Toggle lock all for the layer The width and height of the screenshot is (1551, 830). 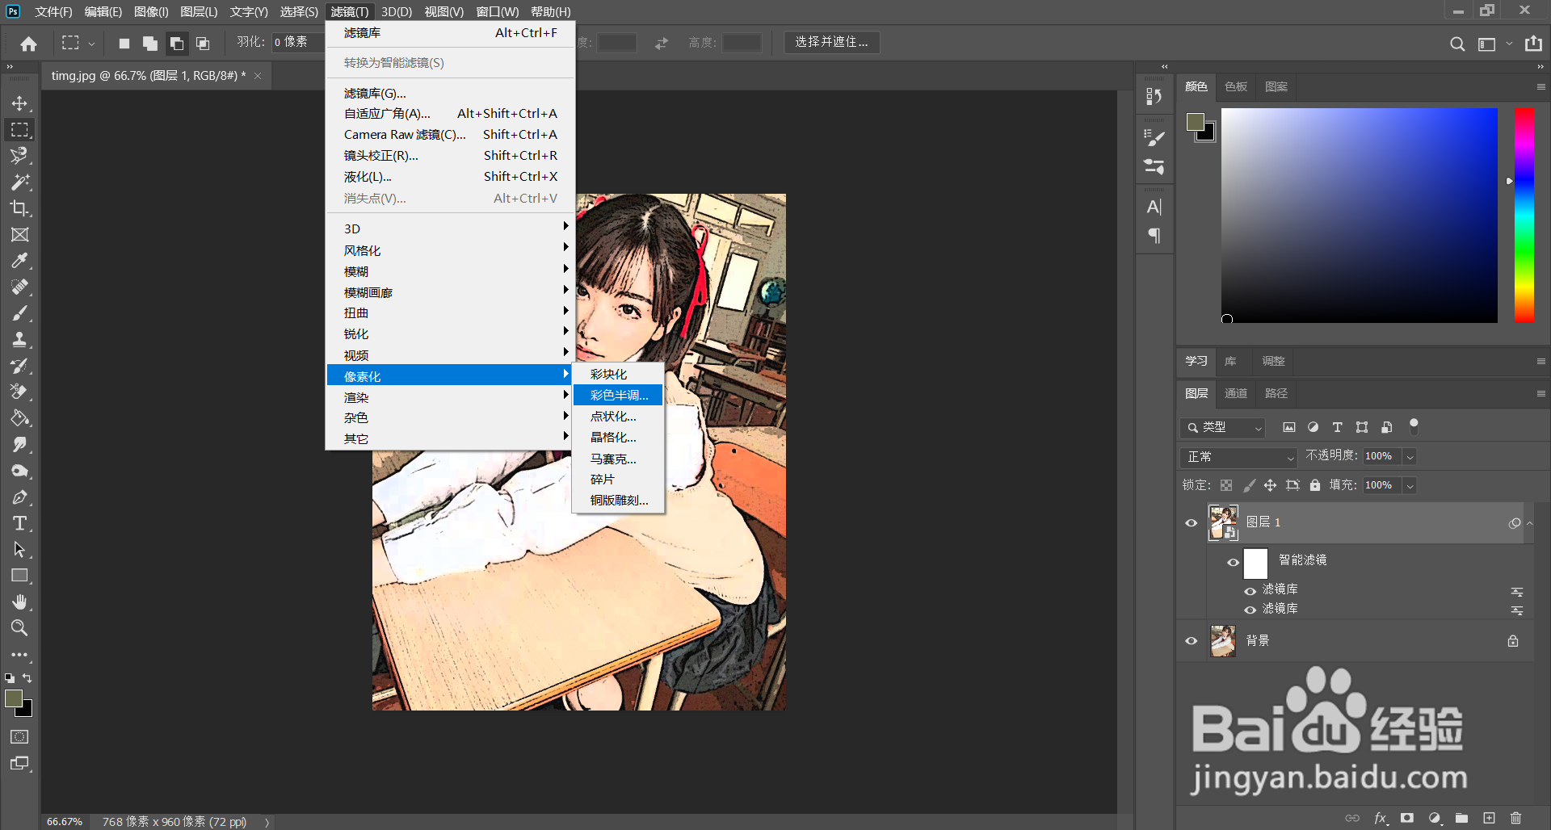click(x=1315, y=485)
